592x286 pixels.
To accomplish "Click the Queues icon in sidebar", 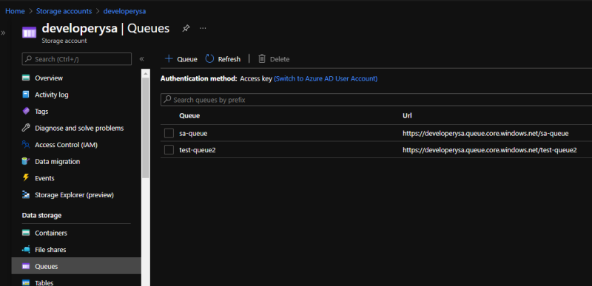I will click(x=26, y=266).
